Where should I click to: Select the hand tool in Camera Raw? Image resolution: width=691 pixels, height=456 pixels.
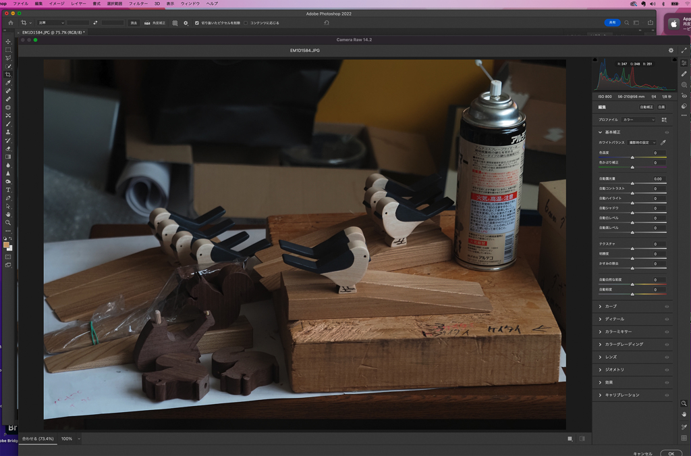pos(684,413)
